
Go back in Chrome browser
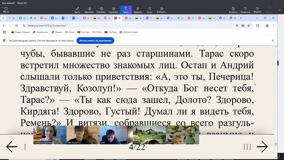tap(4, 26)
